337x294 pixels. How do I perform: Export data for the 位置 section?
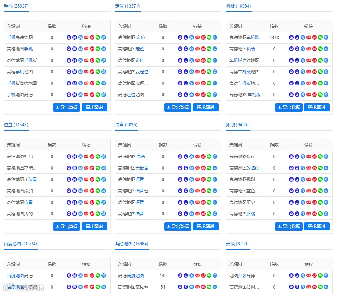[x=67, y=226]
